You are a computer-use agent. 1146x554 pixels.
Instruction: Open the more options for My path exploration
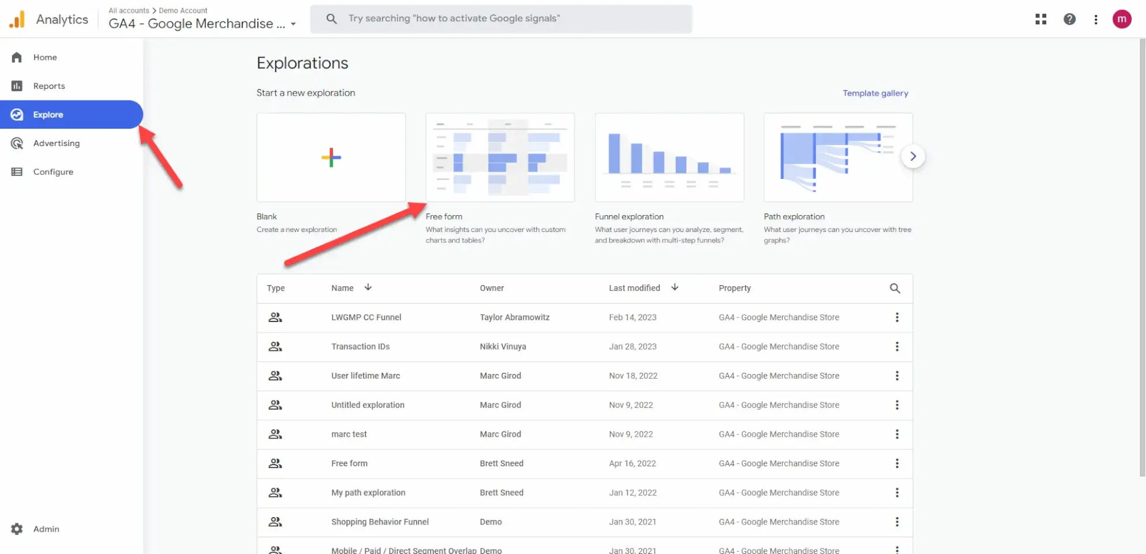click(897, 493)
